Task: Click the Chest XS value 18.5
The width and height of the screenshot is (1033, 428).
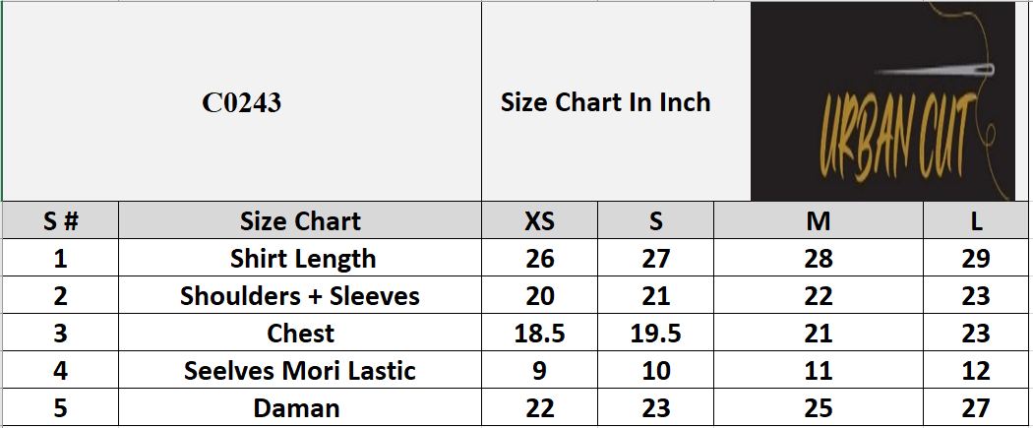Action: [x=539, y=334]
